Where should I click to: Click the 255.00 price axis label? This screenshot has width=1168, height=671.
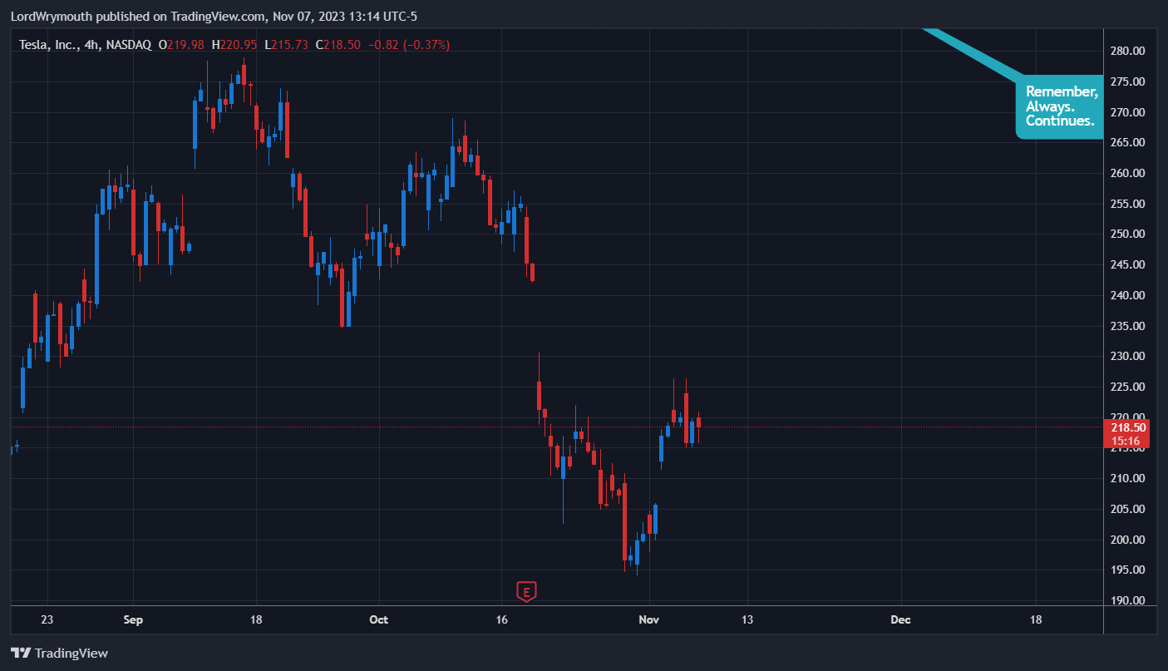click(x=1129, y=204)
